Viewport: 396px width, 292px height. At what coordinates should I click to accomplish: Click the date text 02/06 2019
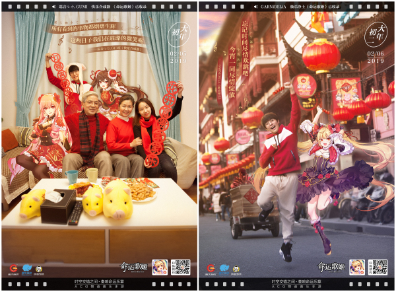tap(376, 57)
